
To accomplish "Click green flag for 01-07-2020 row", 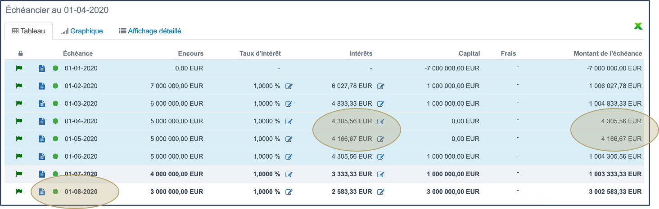I will click(19, 174).
